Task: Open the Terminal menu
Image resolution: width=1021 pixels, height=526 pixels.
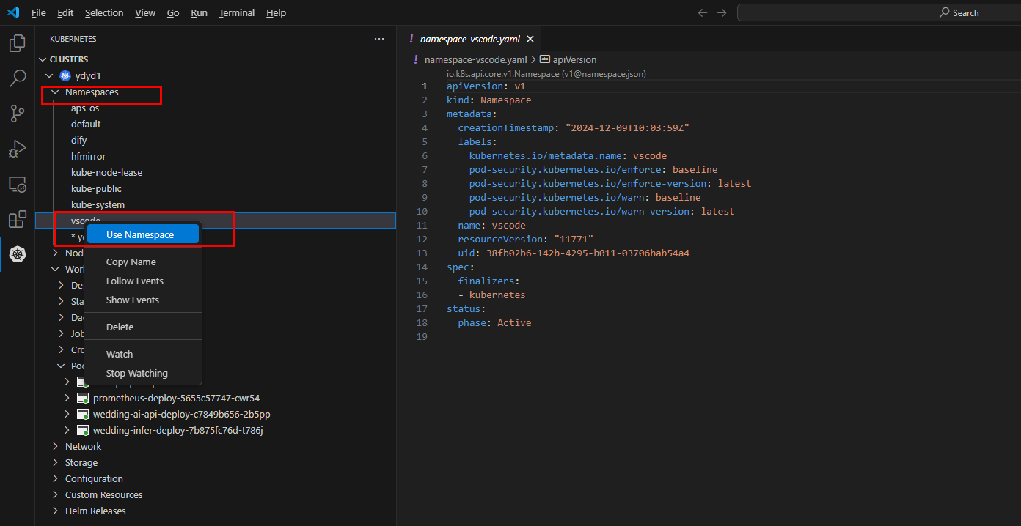Action: (236, 13)
